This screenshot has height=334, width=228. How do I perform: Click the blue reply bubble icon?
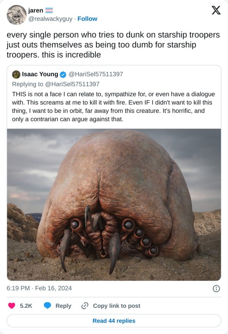pyautogui.click(x=47, y=306)
